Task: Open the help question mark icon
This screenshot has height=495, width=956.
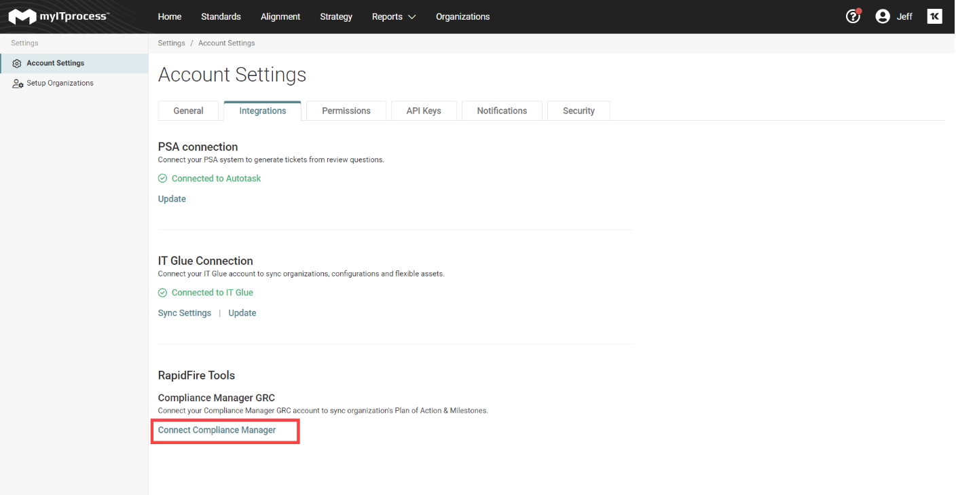Action: tap(853, 16)
